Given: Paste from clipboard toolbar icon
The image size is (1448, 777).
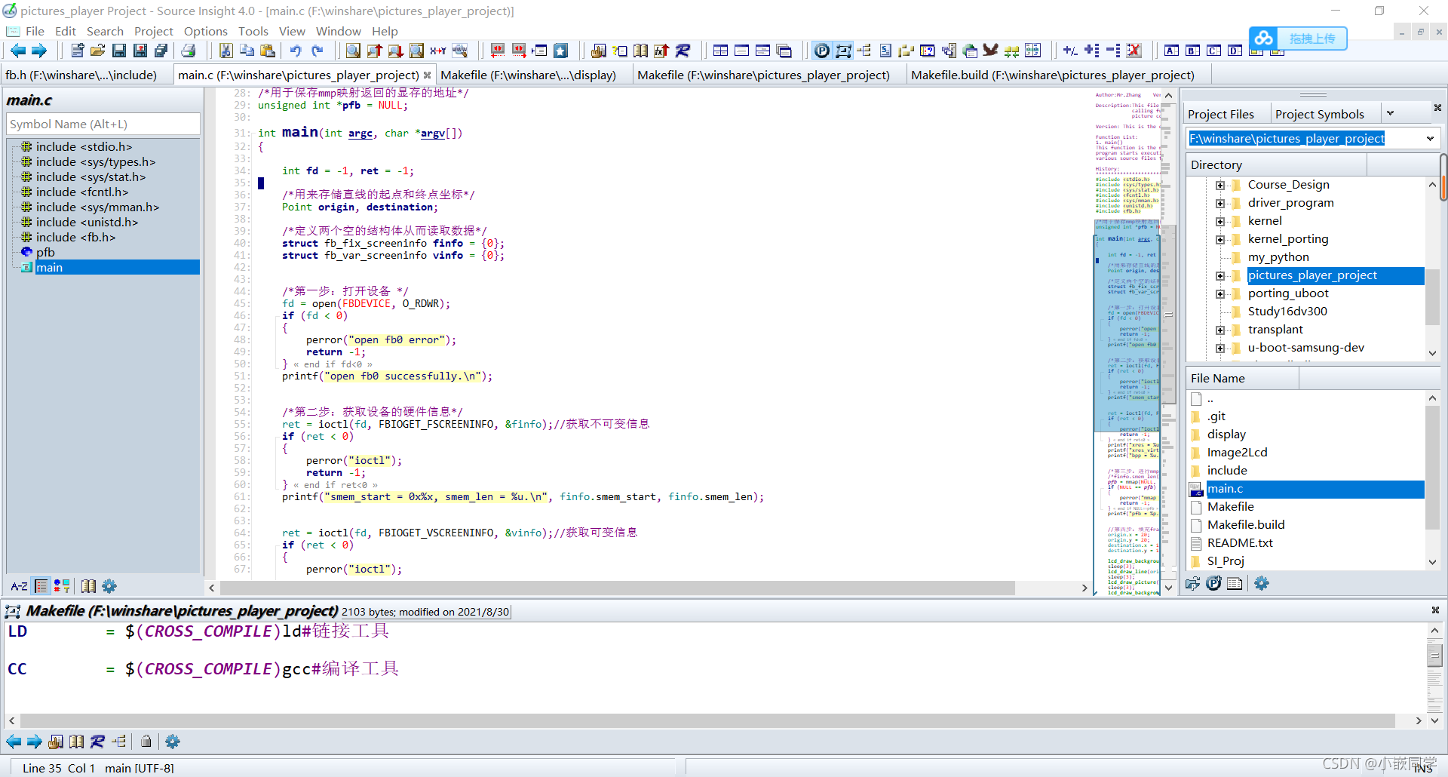Looking at the screenshot, I should [x=268, y=51].
